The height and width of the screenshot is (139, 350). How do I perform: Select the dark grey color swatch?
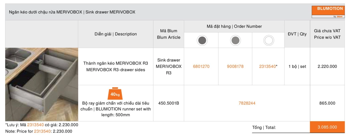201,40
